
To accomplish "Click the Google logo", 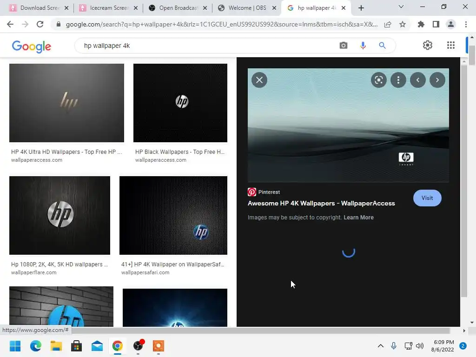I will [x=32, y=46].
